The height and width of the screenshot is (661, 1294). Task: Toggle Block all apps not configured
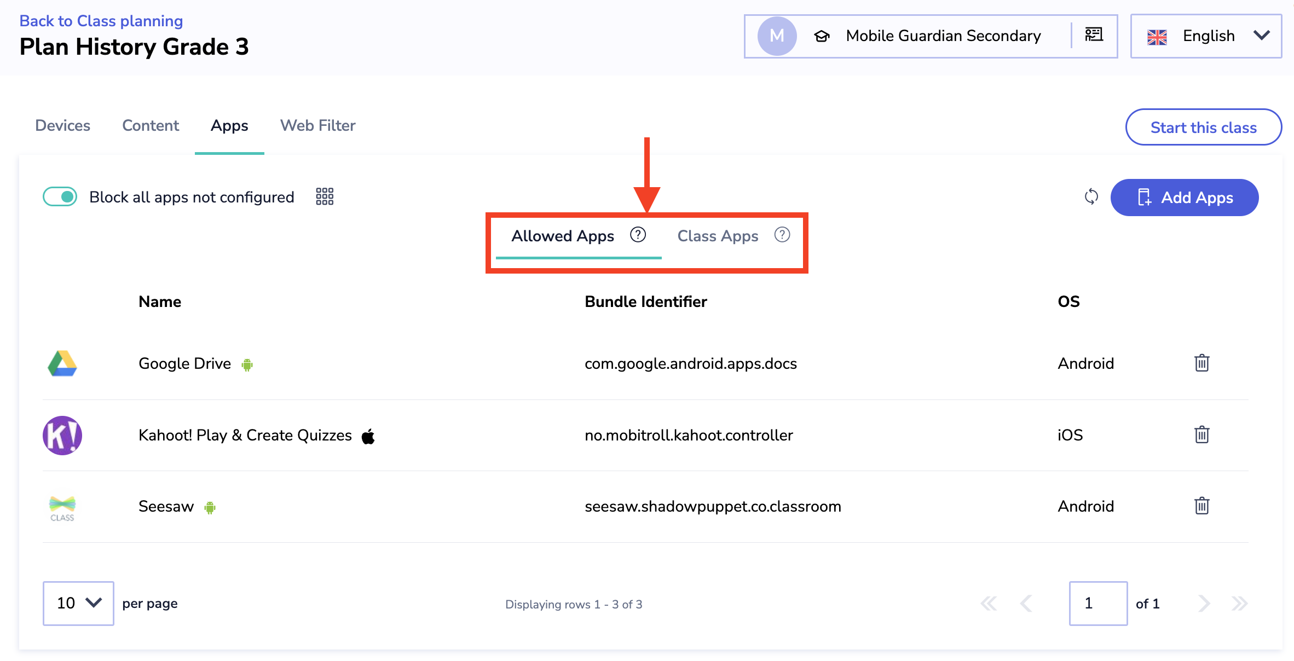(60, 197)
